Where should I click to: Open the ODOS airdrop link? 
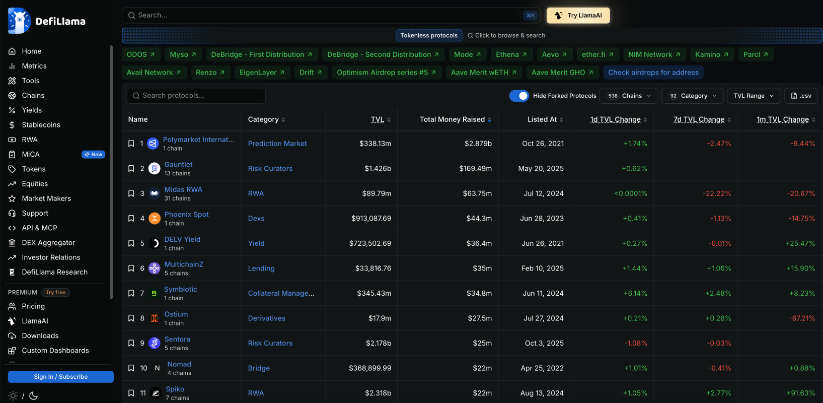141,54
